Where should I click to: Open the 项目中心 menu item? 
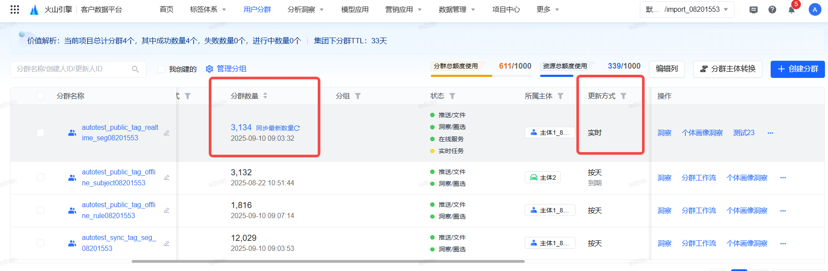[506, 10]
